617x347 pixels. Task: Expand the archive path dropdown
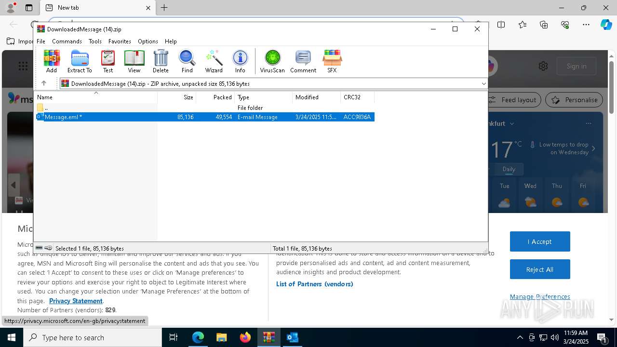tap(483, 84)
